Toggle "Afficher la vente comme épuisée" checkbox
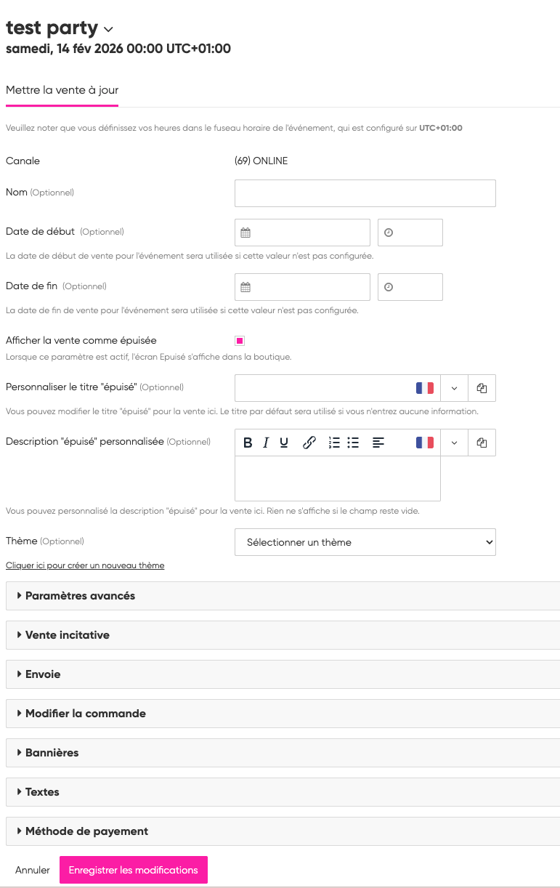This screenshot has height=888, width=560. tap(240, 341)
